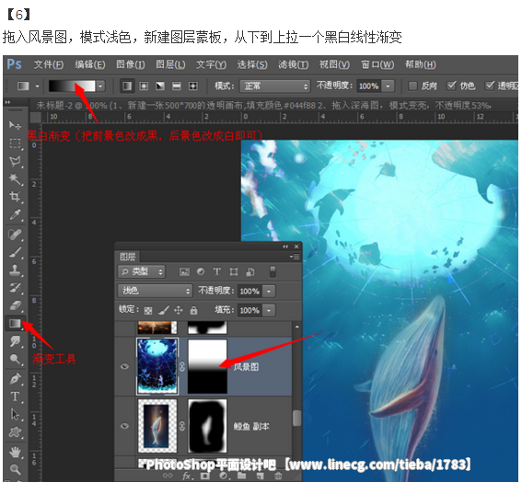Image resolution: width=522 pixels, height=482 pixels.
Task: Select the Custom Shape tool
Action: 15,432
